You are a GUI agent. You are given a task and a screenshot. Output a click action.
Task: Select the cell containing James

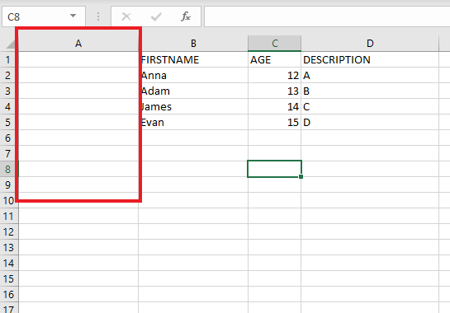[x=193, y=106]
